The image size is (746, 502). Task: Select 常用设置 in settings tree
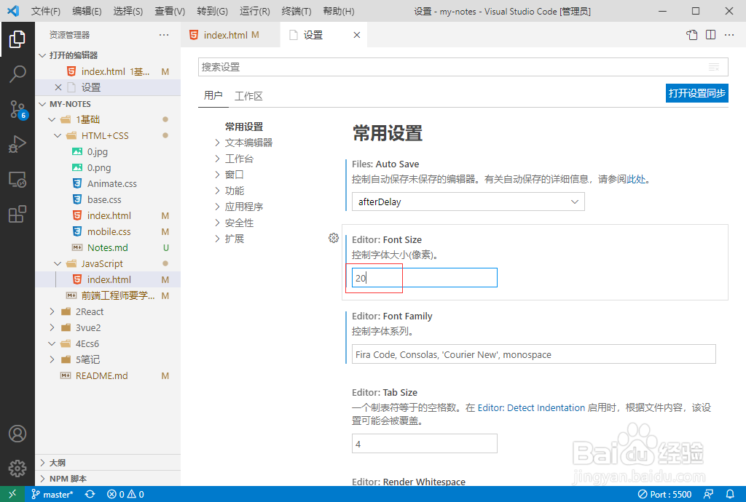point(244,127)
